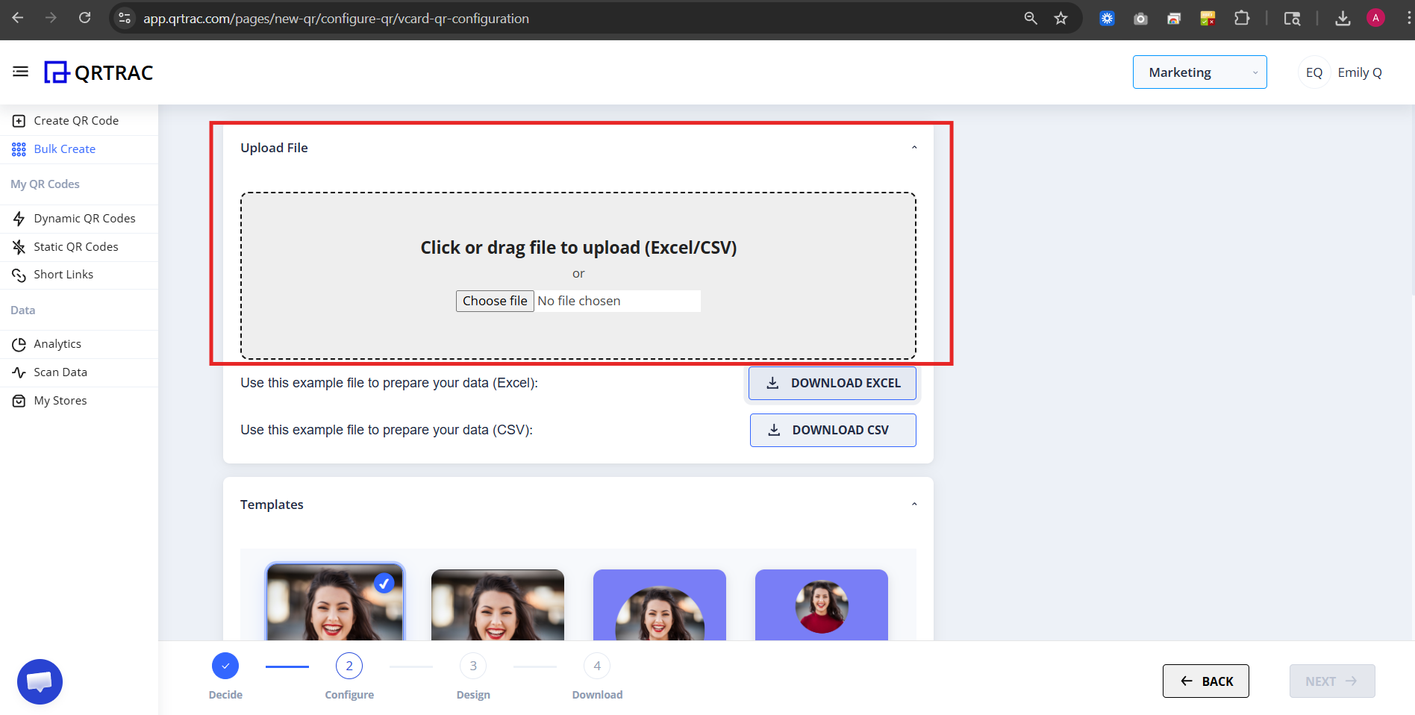Jump to the Design step
Viewport: 1415px width, 715px height.
(472, 665)
